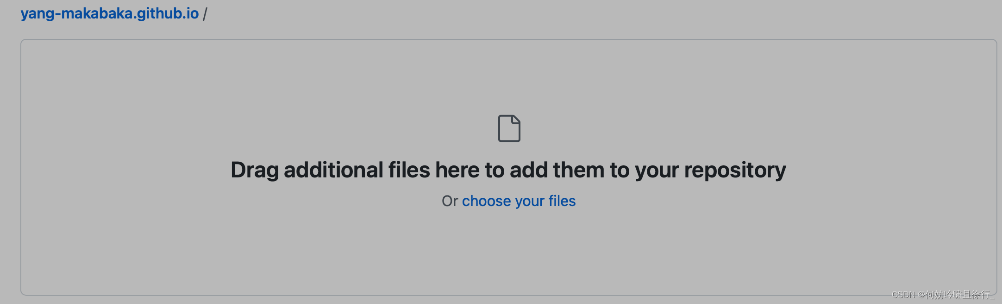This screenshot has height=304, width=1002.
Task: Click the breadcrumb slash after the repository name
Action: (205, 14)
